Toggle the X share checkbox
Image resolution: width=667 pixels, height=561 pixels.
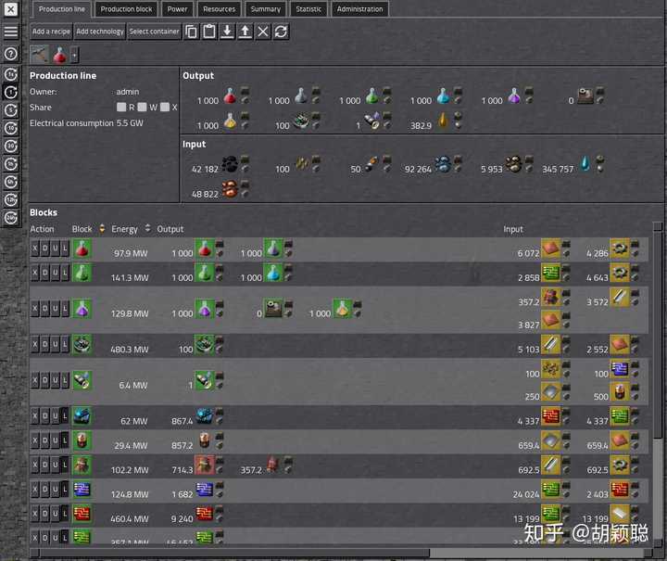click(x=165, y=107)
